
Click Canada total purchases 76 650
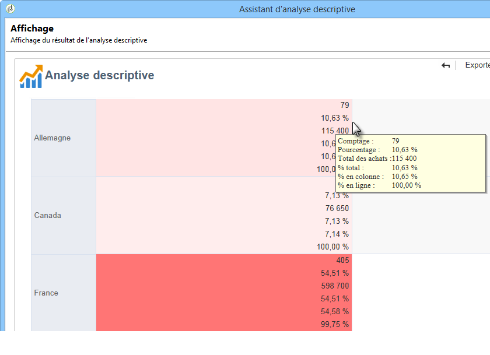[x=337, y=209]
